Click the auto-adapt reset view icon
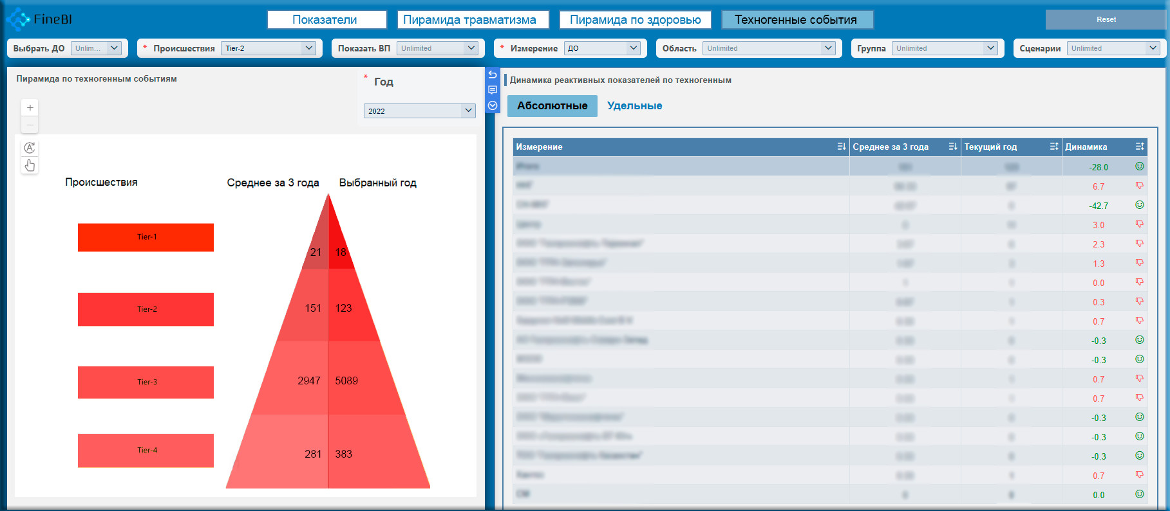The width and height of the screenshot is (1170, 511). point(30,148)
